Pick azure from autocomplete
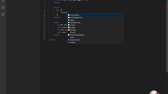Screen dimensions: 168x94 (95, 25)
